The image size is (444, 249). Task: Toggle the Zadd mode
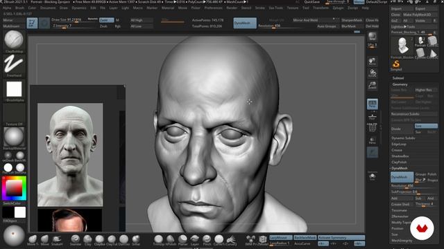(x=106, y=20)
